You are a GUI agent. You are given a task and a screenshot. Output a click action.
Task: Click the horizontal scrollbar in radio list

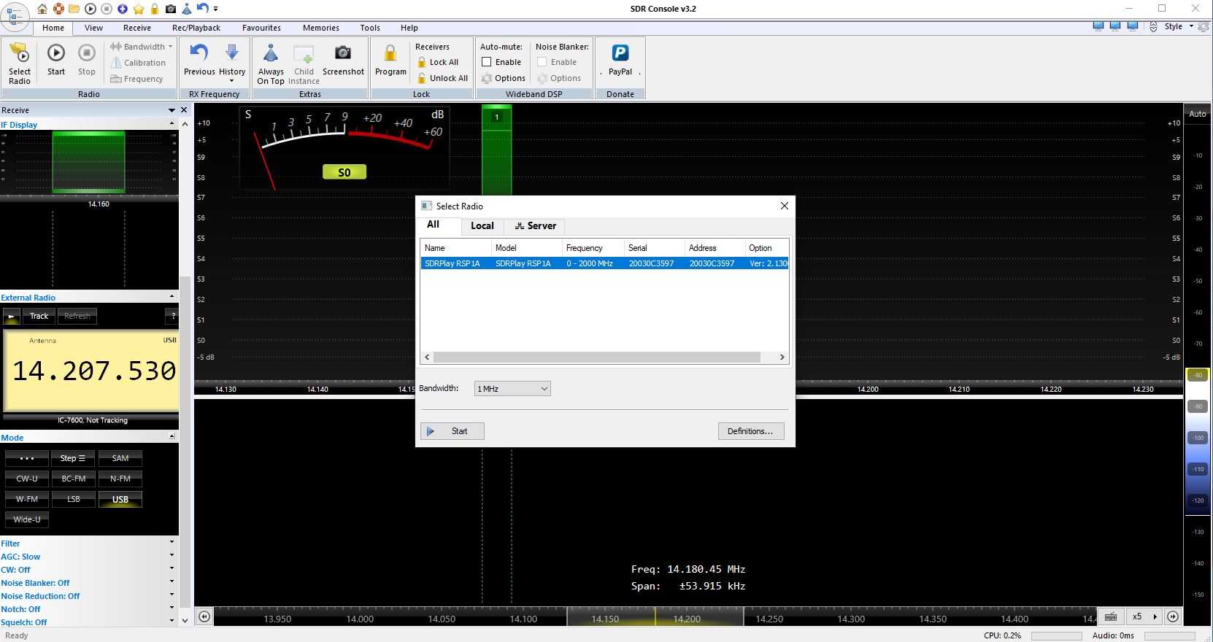point(597,357)
